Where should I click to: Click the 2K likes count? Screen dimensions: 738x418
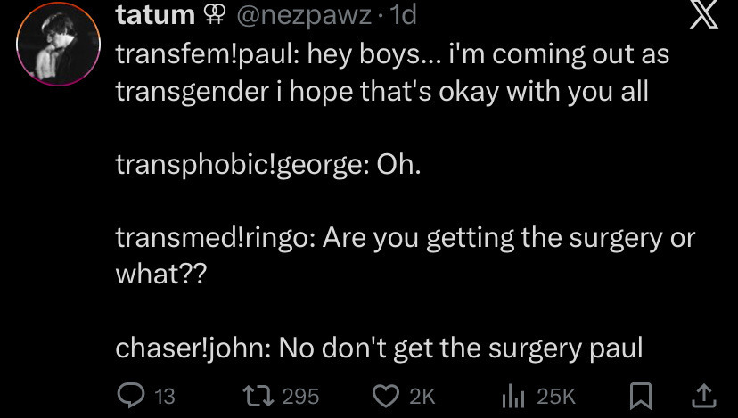(x=422, y=397)
